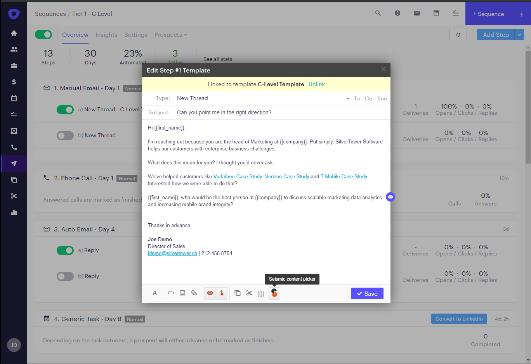Open the Calls phone icon in sidebar
The width and height of the screenshot is (531, 364).
(x=14, y=147)
